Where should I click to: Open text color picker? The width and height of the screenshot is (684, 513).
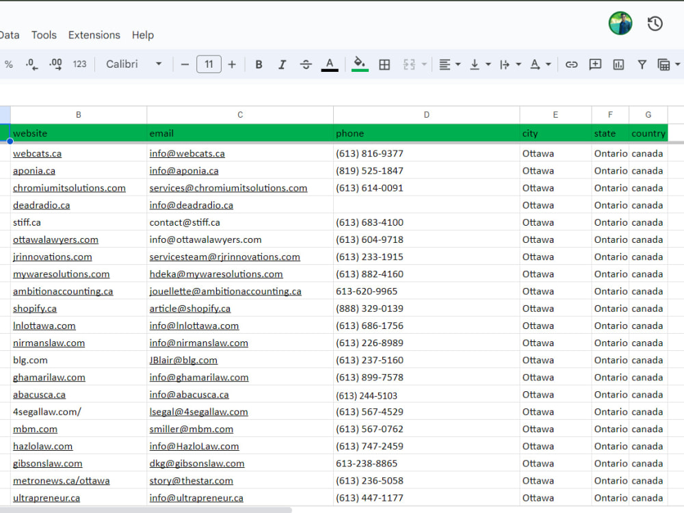click(330, 64)
